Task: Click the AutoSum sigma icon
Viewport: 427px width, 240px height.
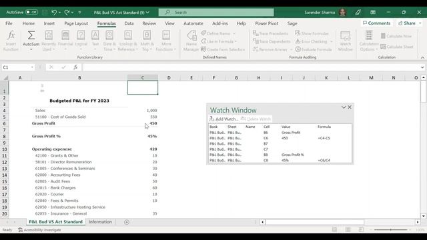Action: [x=31, y=35]
